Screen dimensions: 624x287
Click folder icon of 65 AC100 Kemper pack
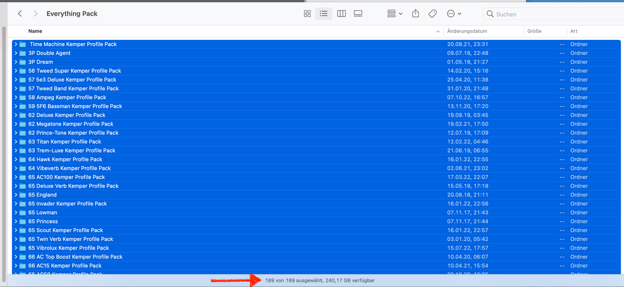[x=23, y=177]
